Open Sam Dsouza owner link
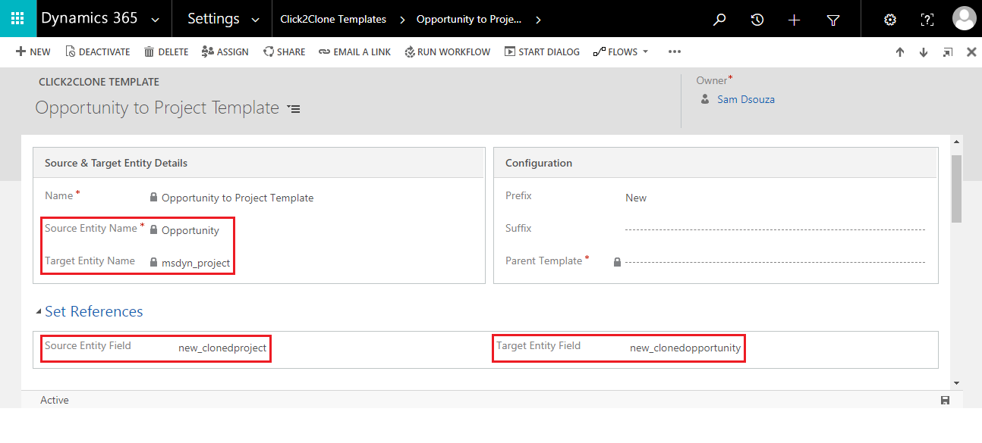Screen dimensions: 982x443 click(x=746, y=99)
